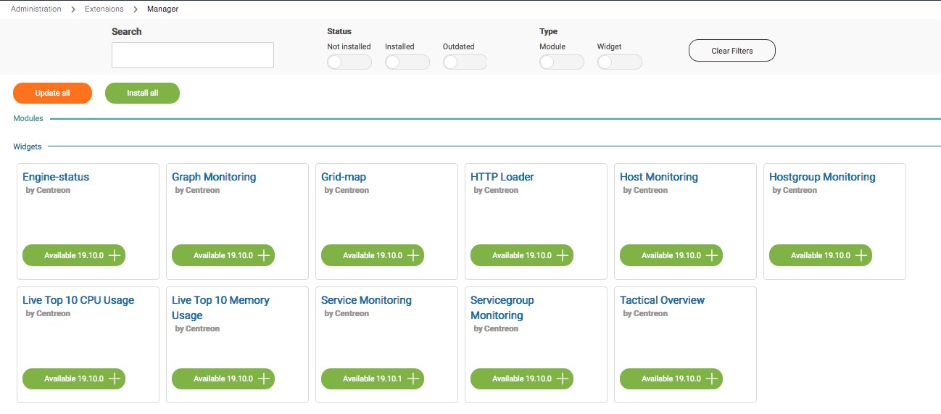Focus the Search input field
This screenshot has height=414, width=941.
193,55
